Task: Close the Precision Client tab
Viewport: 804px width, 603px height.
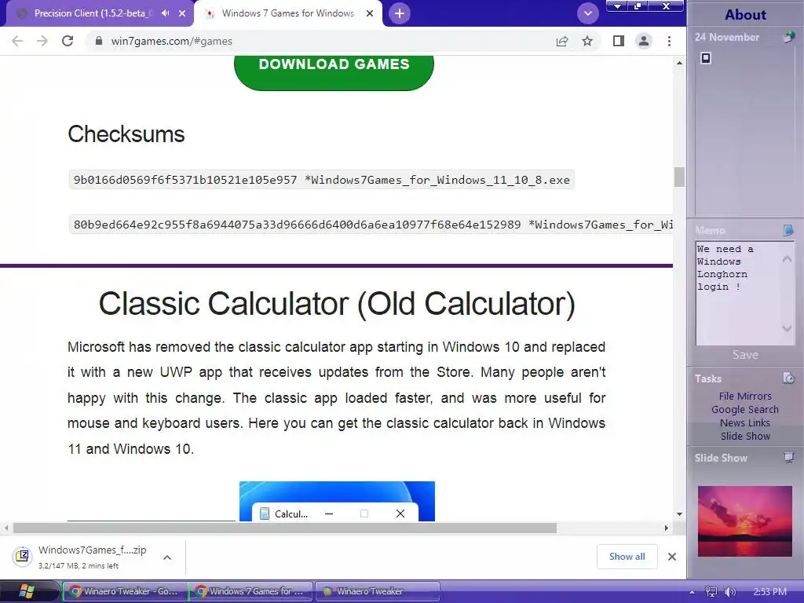Action: coord(182,13)
